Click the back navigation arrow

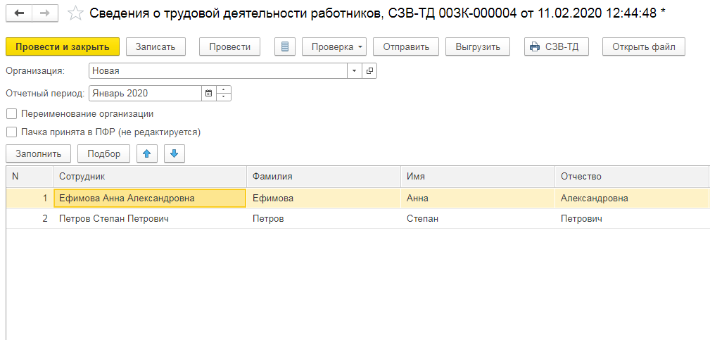[x=19, y=13]
